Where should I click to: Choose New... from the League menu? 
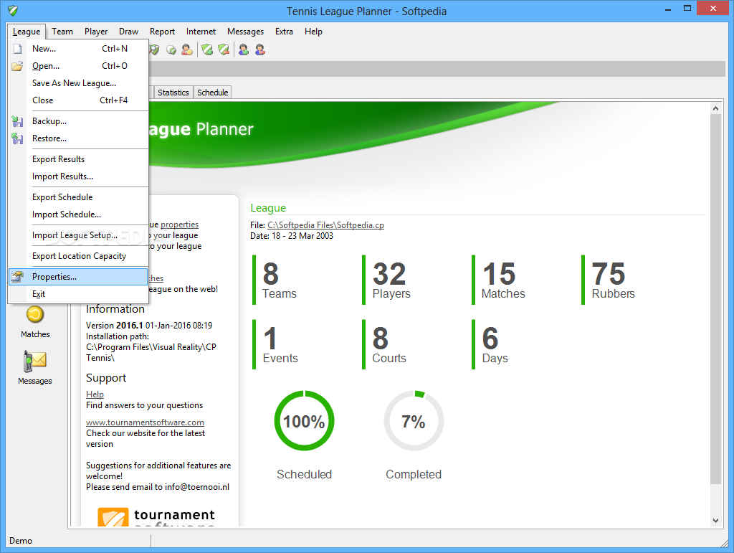point(78,49)
